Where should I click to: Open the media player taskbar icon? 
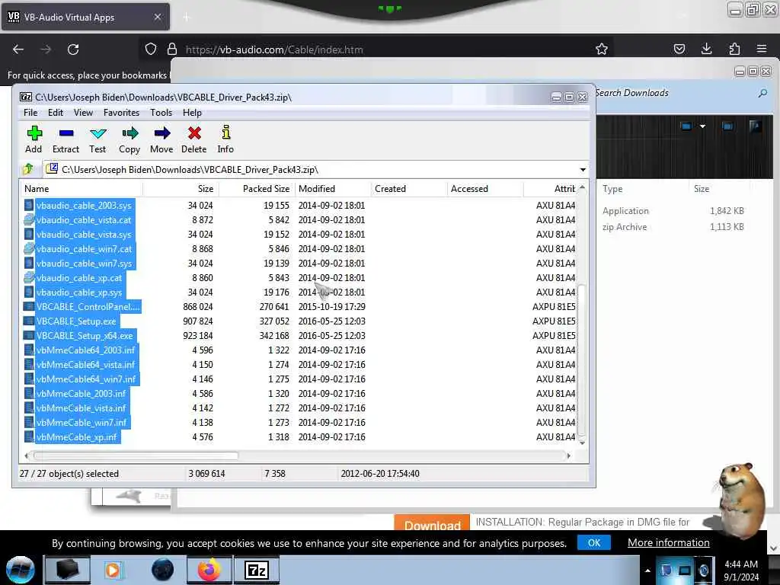point(113,570)
